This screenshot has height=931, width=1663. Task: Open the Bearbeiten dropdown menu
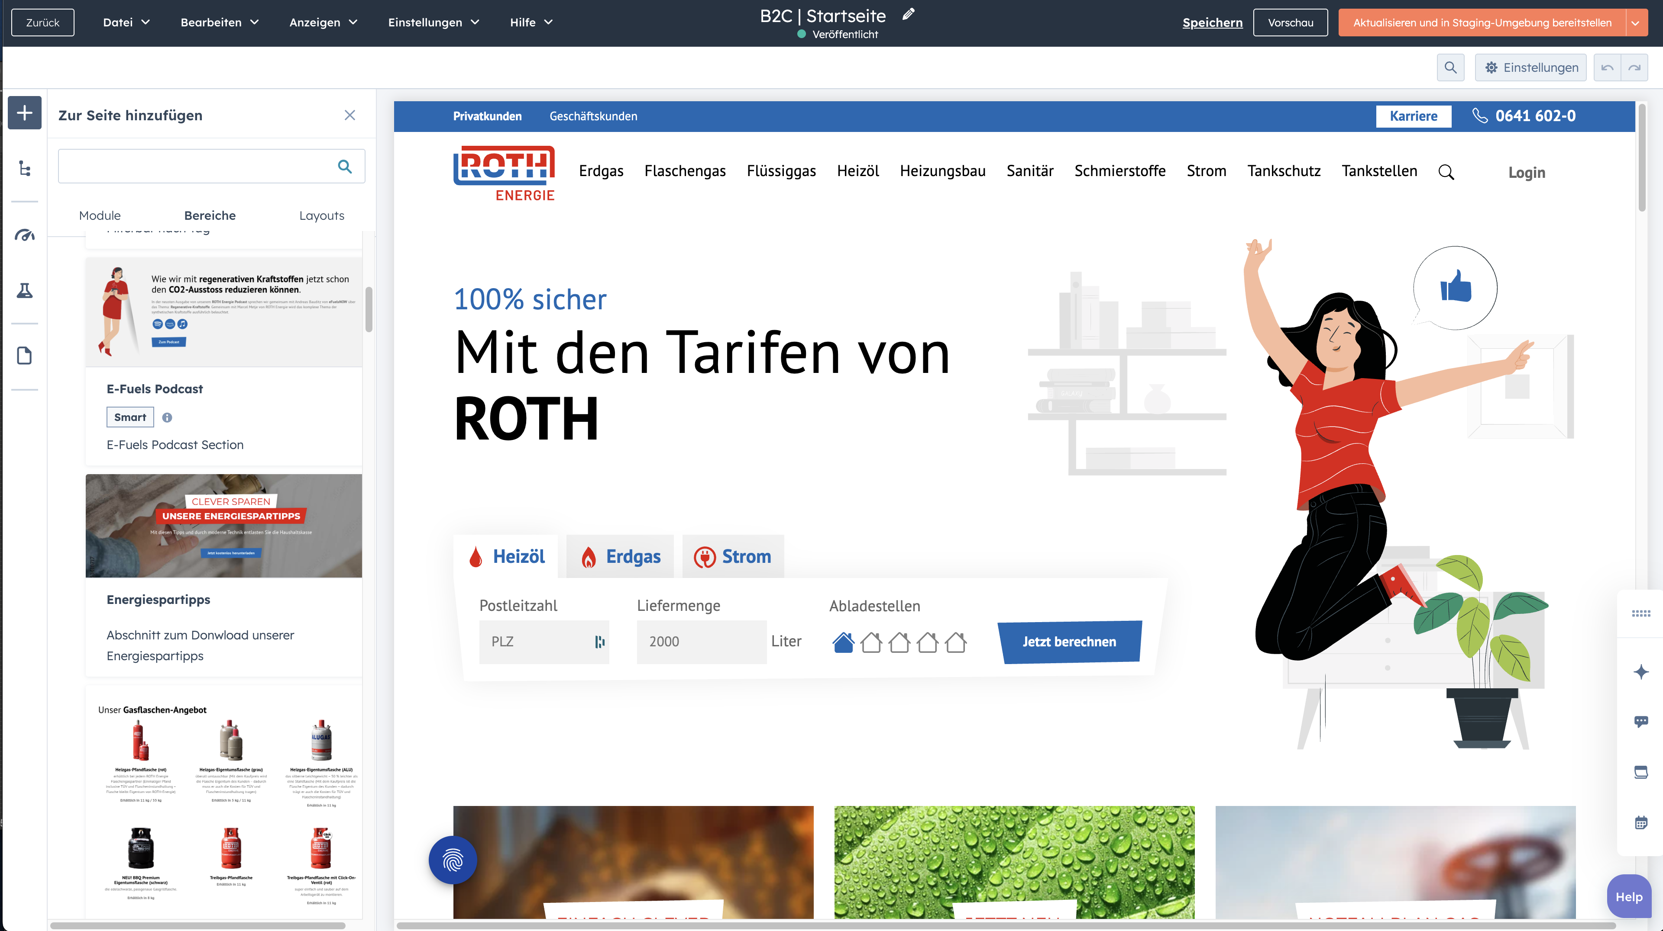[x=220, y=22]
